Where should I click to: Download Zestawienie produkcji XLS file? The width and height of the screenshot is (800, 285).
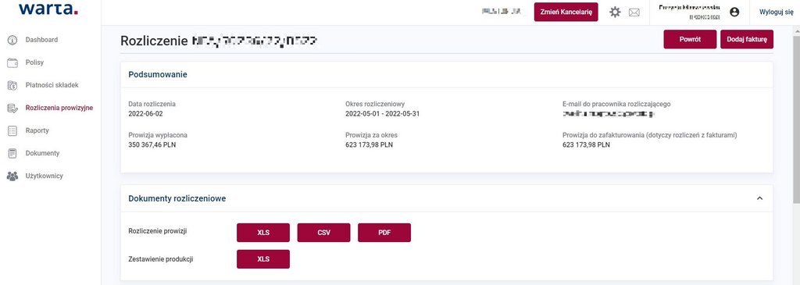click(x=263, y=259)
